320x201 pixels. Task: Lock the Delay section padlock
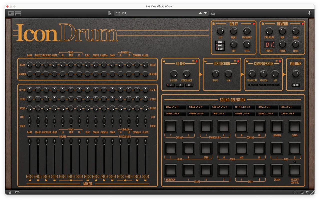click(214, 24)
